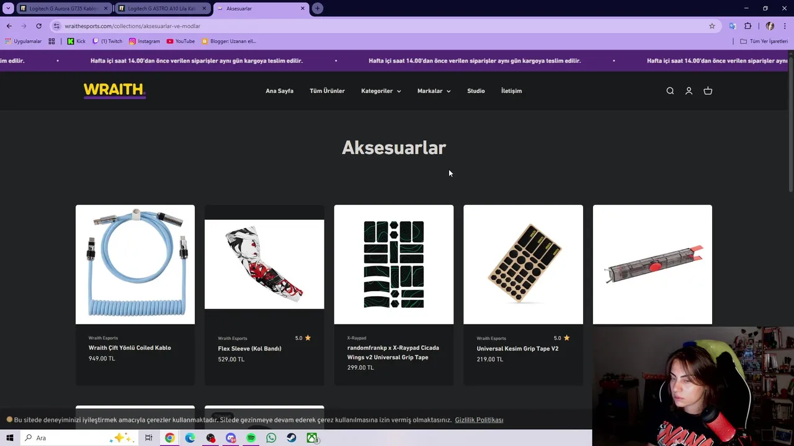Open the red-gray cable holder product image
794x446 pixels.
653,265
